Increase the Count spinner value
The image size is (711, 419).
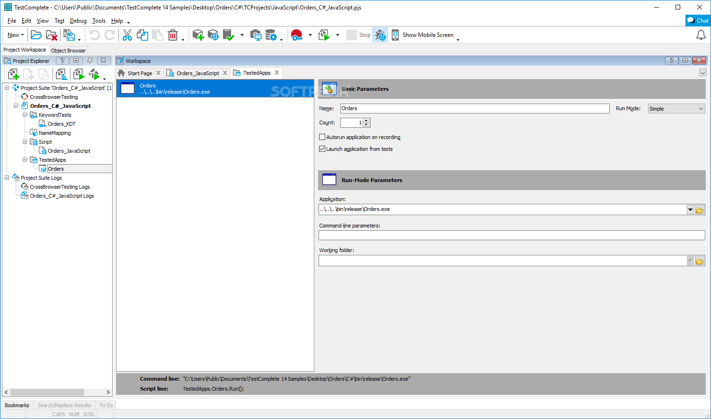point(366,121)
